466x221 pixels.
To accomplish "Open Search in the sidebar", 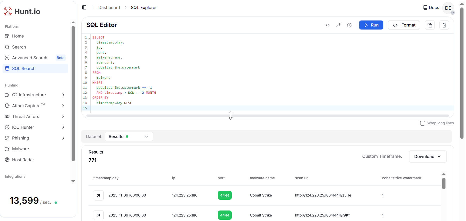I will tap(35, 47).
